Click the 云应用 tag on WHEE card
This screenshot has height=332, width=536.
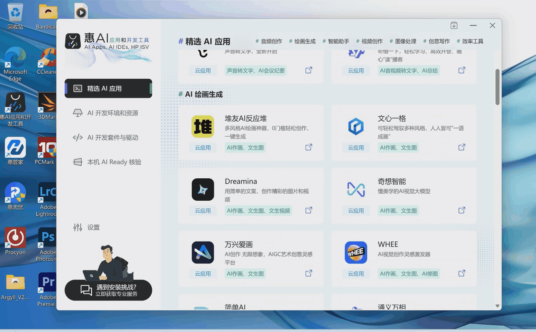click(356, 274)
